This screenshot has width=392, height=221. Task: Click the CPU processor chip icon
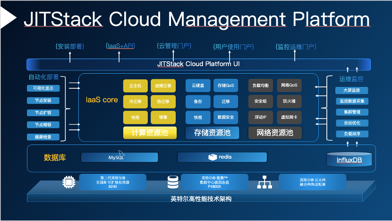click(x=69, y=182)
